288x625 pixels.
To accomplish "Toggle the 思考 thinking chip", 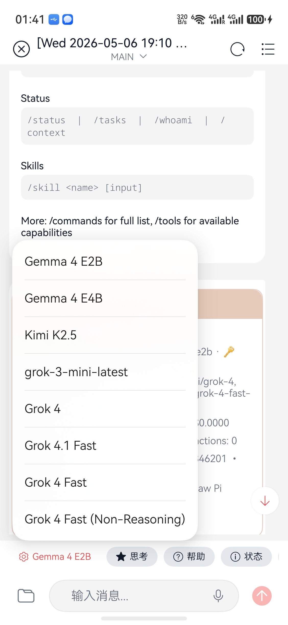I will [x=132, y=557].
